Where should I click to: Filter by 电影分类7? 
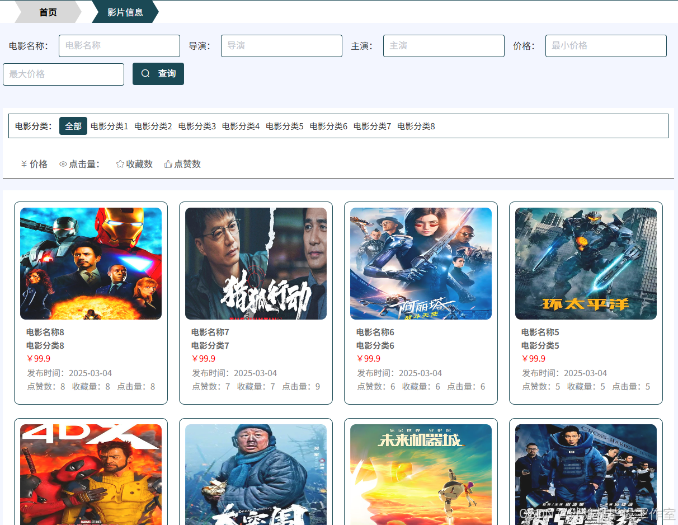tap(372, 126)
